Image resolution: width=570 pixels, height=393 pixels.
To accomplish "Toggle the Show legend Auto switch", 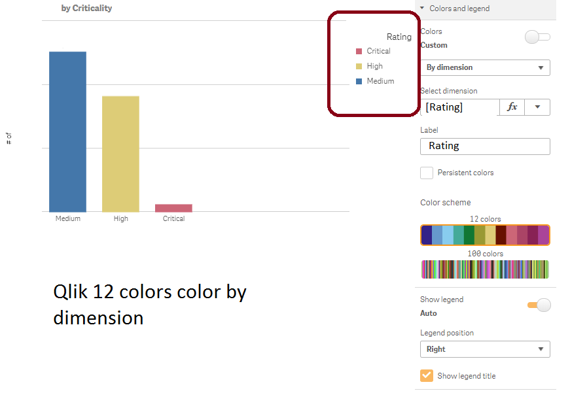I will click(538, 305).
